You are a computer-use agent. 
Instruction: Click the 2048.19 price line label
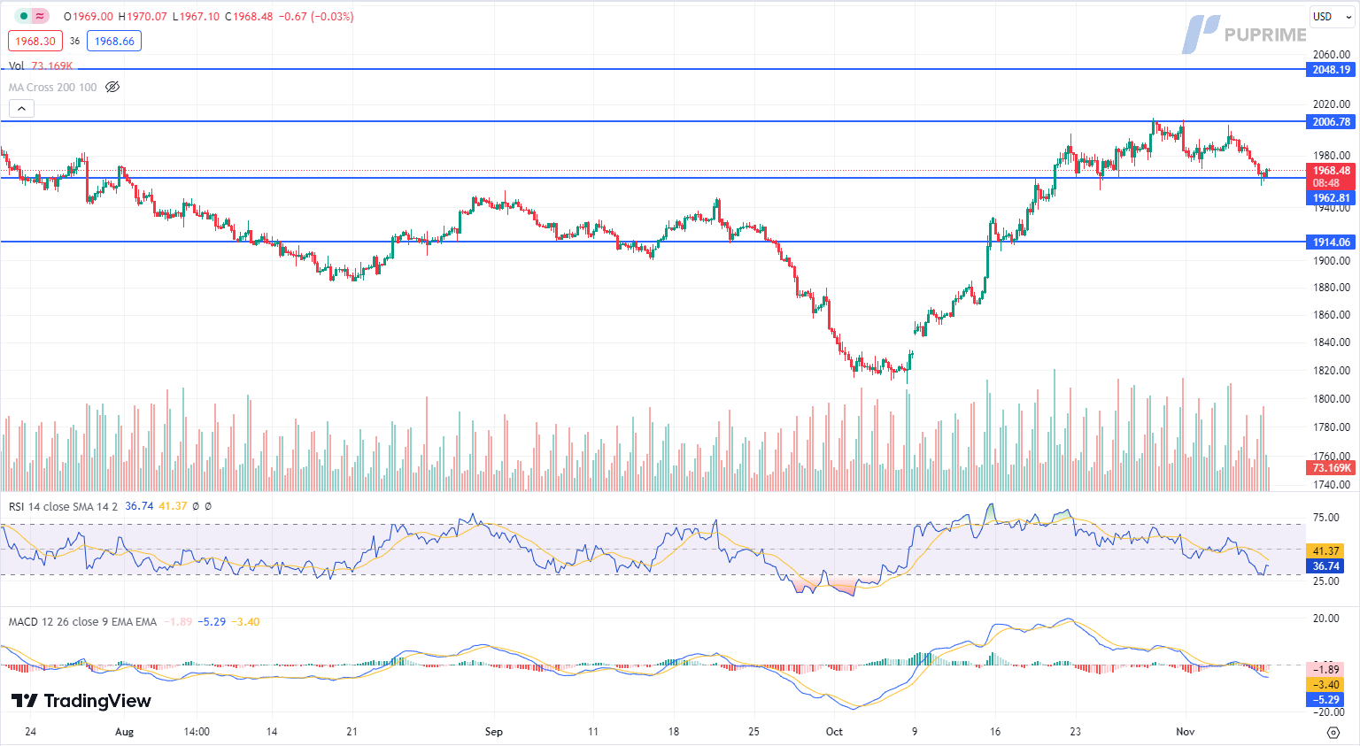(1331, 69)
